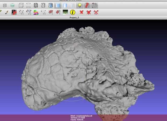Screen dimensions: 167x121
Task: Click the 'Faces: 425076' info line
Action: (77, 120)
